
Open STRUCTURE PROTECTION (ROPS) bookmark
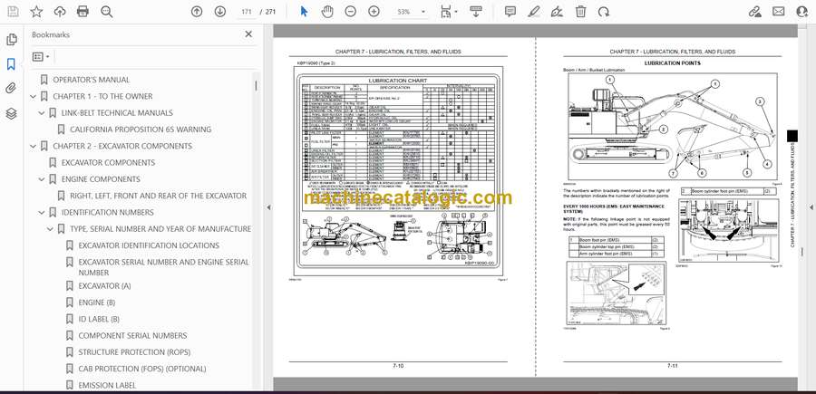coord(134,352)
